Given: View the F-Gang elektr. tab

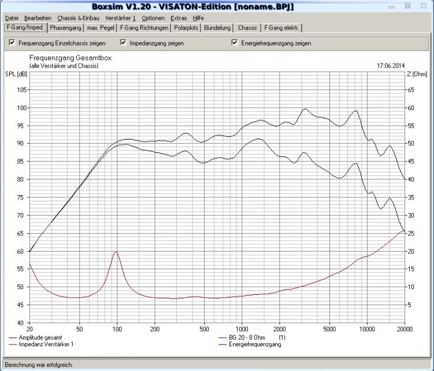Looking at the screenshot, I should (282, 28).
